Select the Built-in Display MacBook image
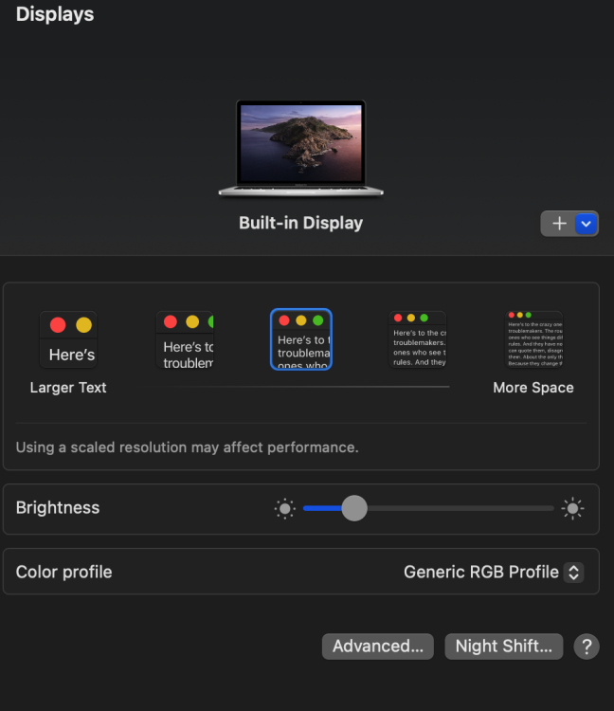The width and height of the screenshot is (614, 711). pos(301,148)
